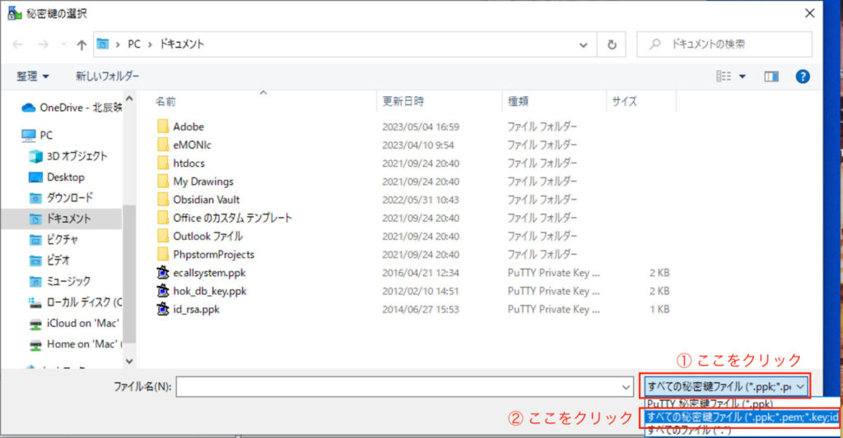Select ecallsystem.ppk PuTTY key icon
Screen dimensions: 843x438
coord(163,272)
